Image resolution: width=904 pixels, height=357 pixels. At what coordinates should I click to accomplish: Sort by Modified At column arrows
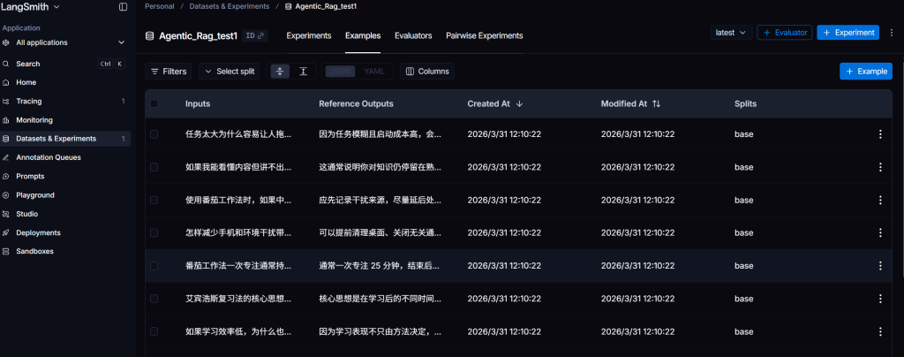coord(656,104)
